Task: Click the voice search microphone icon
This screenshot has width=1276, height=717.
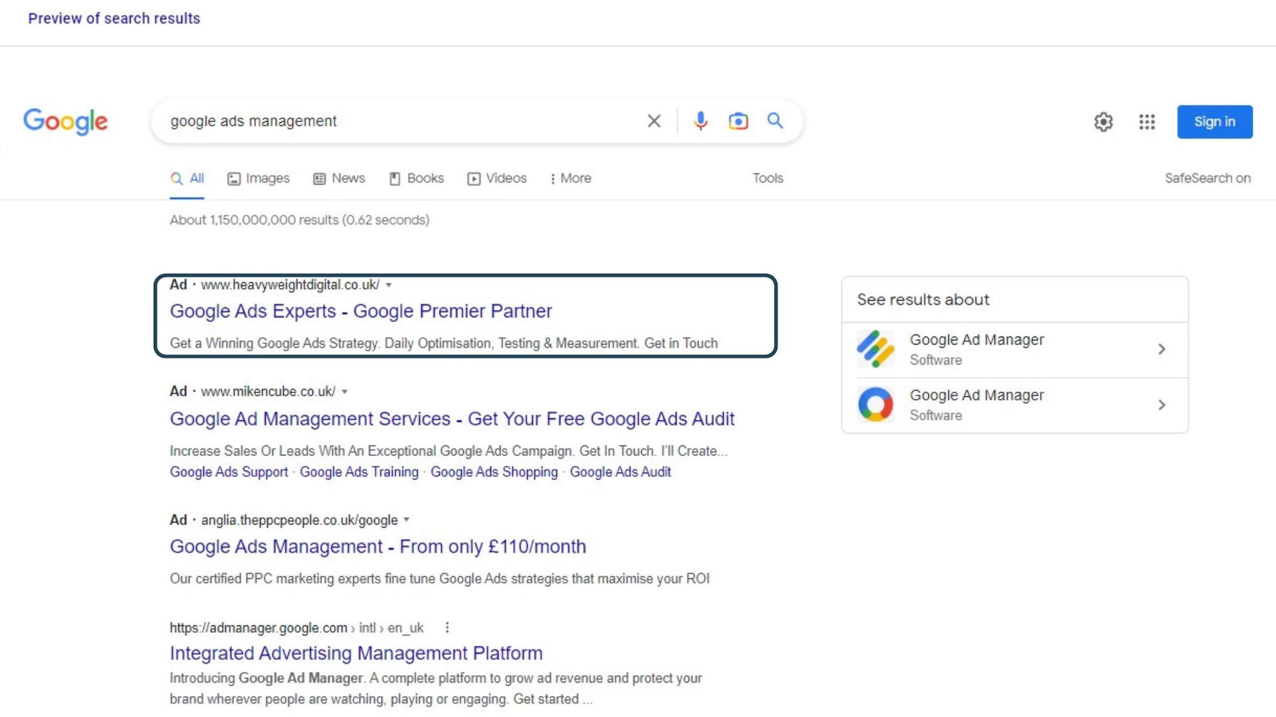Action: pos(700,121)
